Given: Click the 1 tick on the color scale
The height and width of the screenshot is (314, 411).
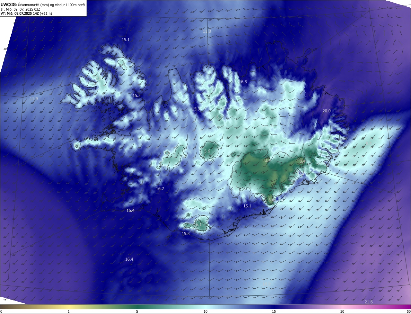Looking at the screenshot, I should point(69,311).
